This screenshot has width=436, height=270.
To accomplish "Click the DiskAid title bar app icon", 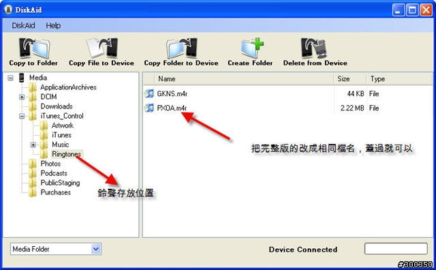I will pos(8,10).
